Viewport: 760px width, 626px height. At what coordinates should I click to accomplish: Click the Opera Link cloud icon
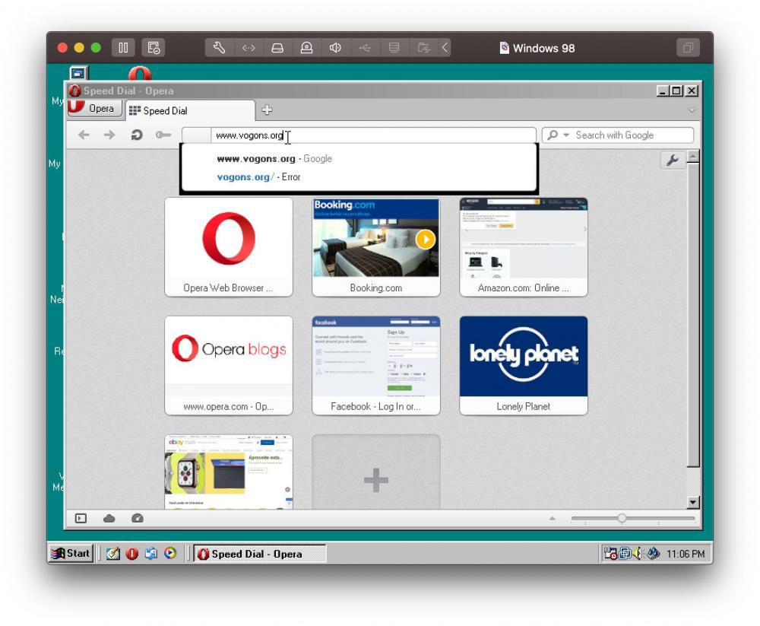tap(109, 518)
